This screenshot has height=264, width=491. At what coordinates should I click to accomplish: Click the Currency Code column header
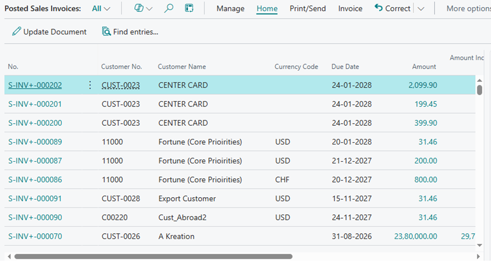(x=296, y=67)
